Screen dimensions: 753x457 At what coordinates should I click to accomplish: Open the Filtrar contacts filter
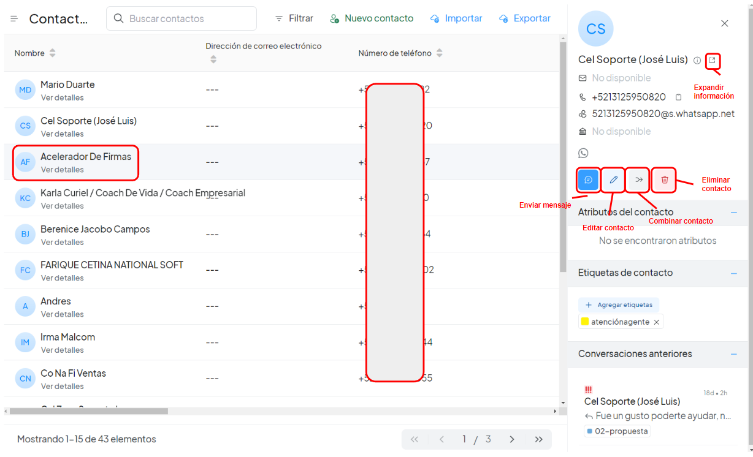294,18
